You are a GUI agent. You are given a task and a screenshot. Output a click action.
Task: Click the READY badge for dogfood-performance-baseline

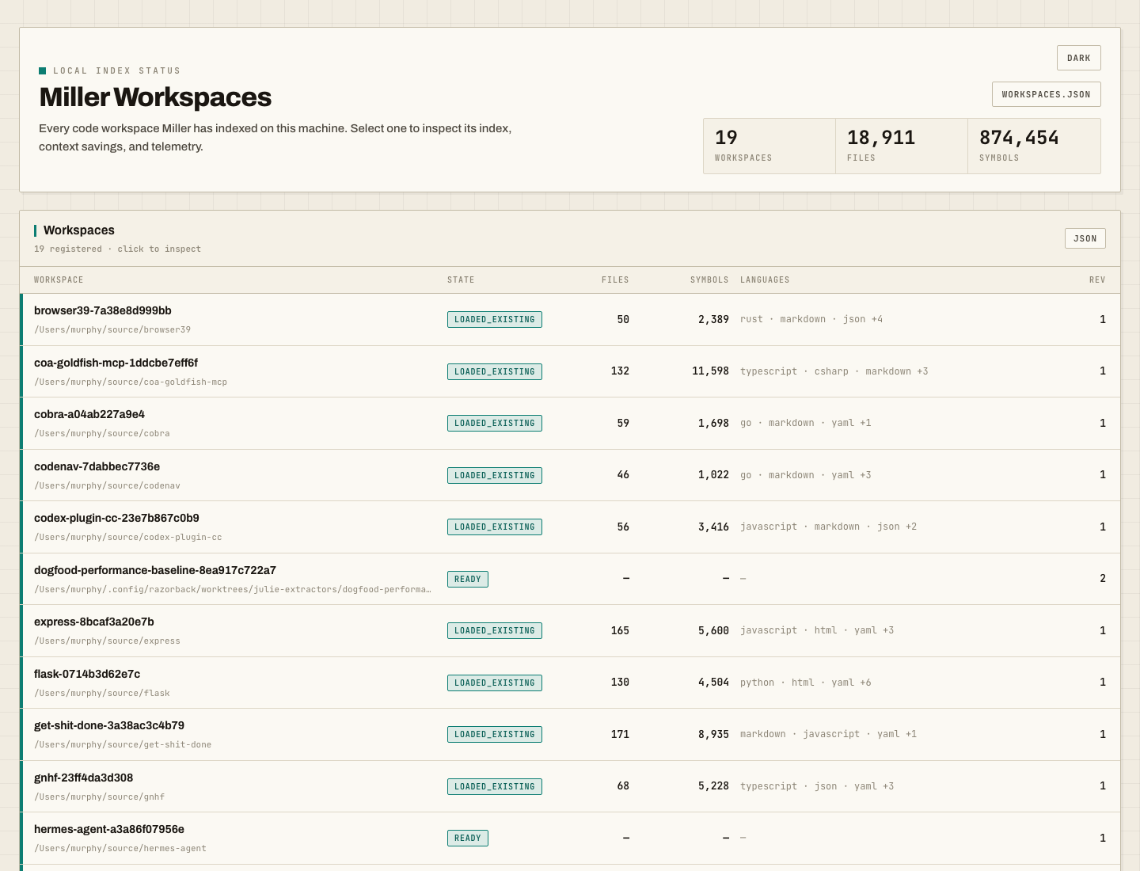coord(468,579)
